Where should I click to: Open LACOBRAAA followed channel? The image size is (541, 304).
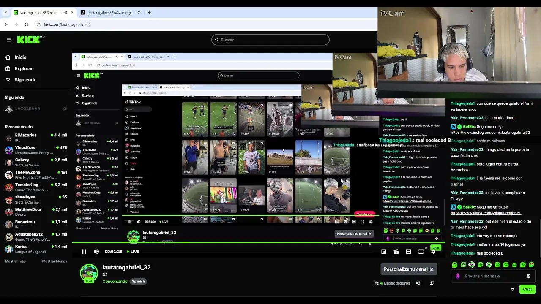(x=36, y=109)
